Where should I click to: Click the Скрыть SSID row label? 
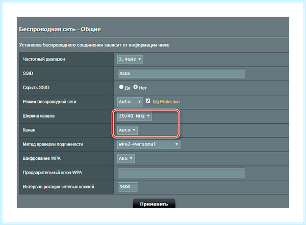[36, 88]
